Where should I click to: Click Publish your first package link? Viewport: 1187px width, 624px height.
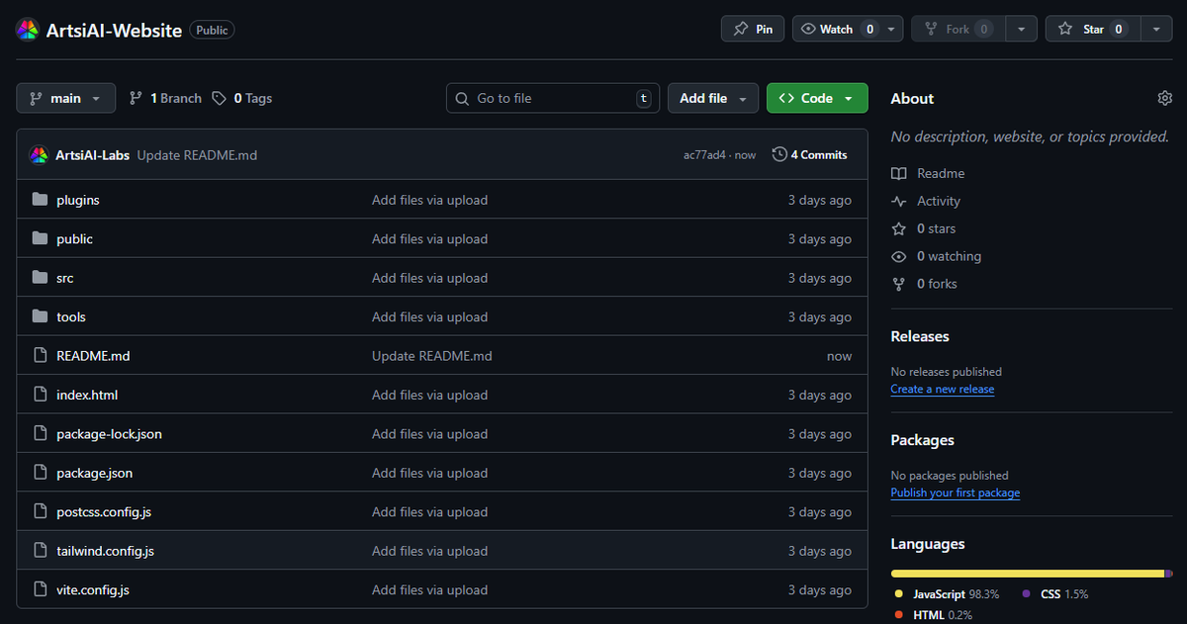(x=956, y=492)
